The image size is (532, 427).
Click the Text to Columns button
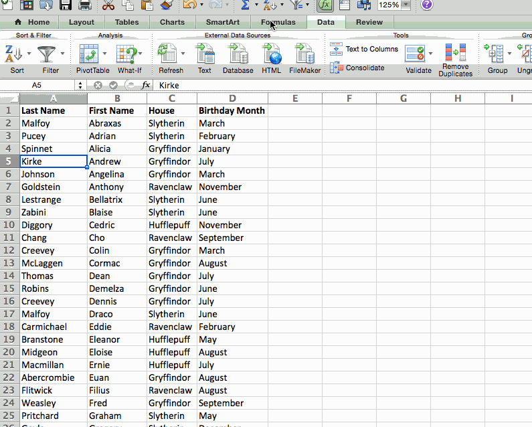click(x=364, y=50)
